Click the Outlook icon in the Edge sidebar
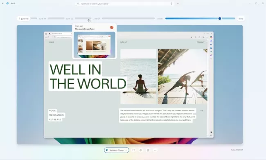 pos(211,48)
